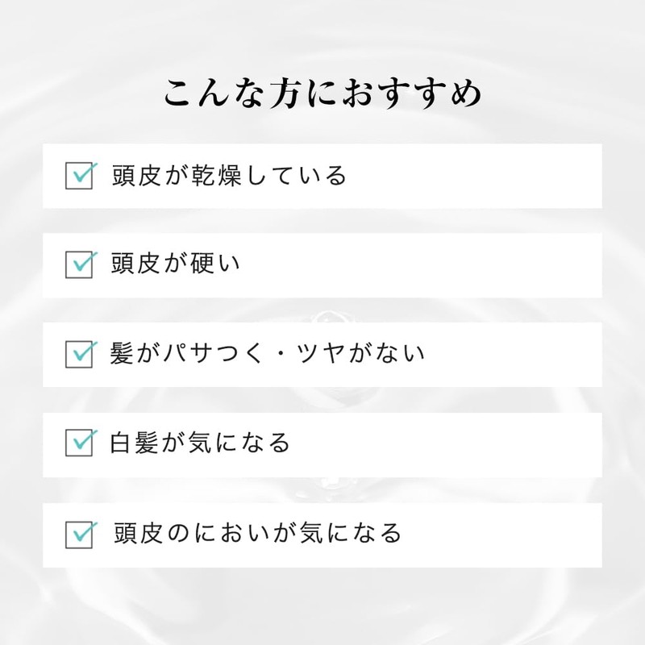
Task: Select the text 頭皮が乾燥している
Action: point(229,176)
